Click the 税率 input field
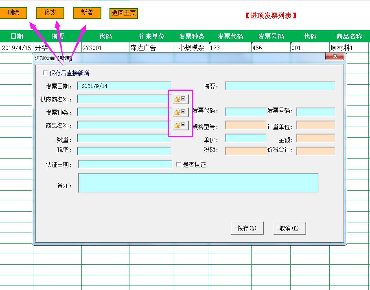This screenshot has height=290, width=370. pyautogui.click(x=124, y=151)
